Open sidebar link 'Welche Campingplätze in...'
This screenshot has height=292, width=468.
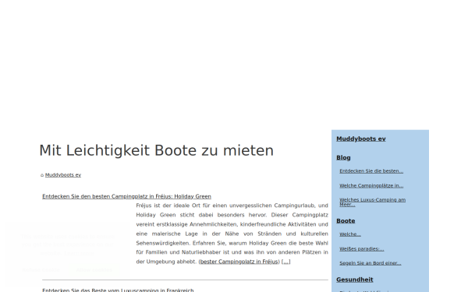coord(371,185)
